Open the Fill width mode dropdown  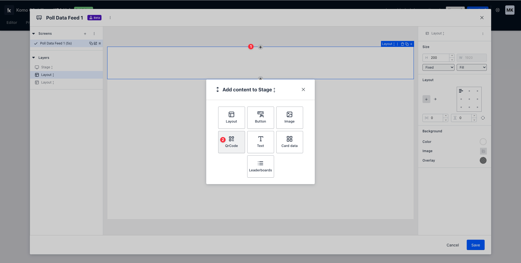pos(471,68)
